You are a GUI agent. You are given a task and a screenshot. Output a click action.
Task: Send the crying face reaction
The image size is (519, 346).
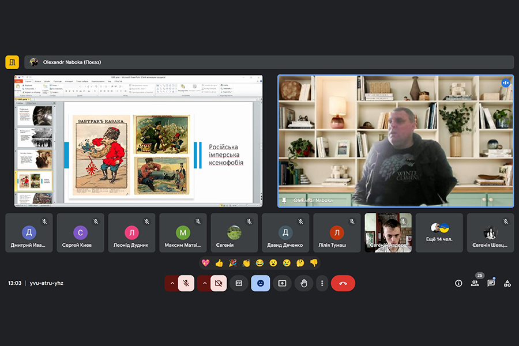(287, 263)
